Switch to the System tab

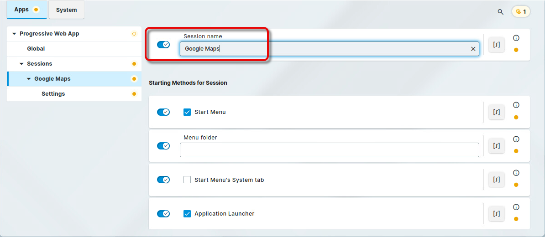(x=67, y=10)
